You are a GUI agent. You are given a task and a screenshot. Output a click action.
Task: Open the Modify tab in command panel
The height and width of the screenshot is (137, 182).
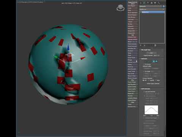(x=144, y=3)
